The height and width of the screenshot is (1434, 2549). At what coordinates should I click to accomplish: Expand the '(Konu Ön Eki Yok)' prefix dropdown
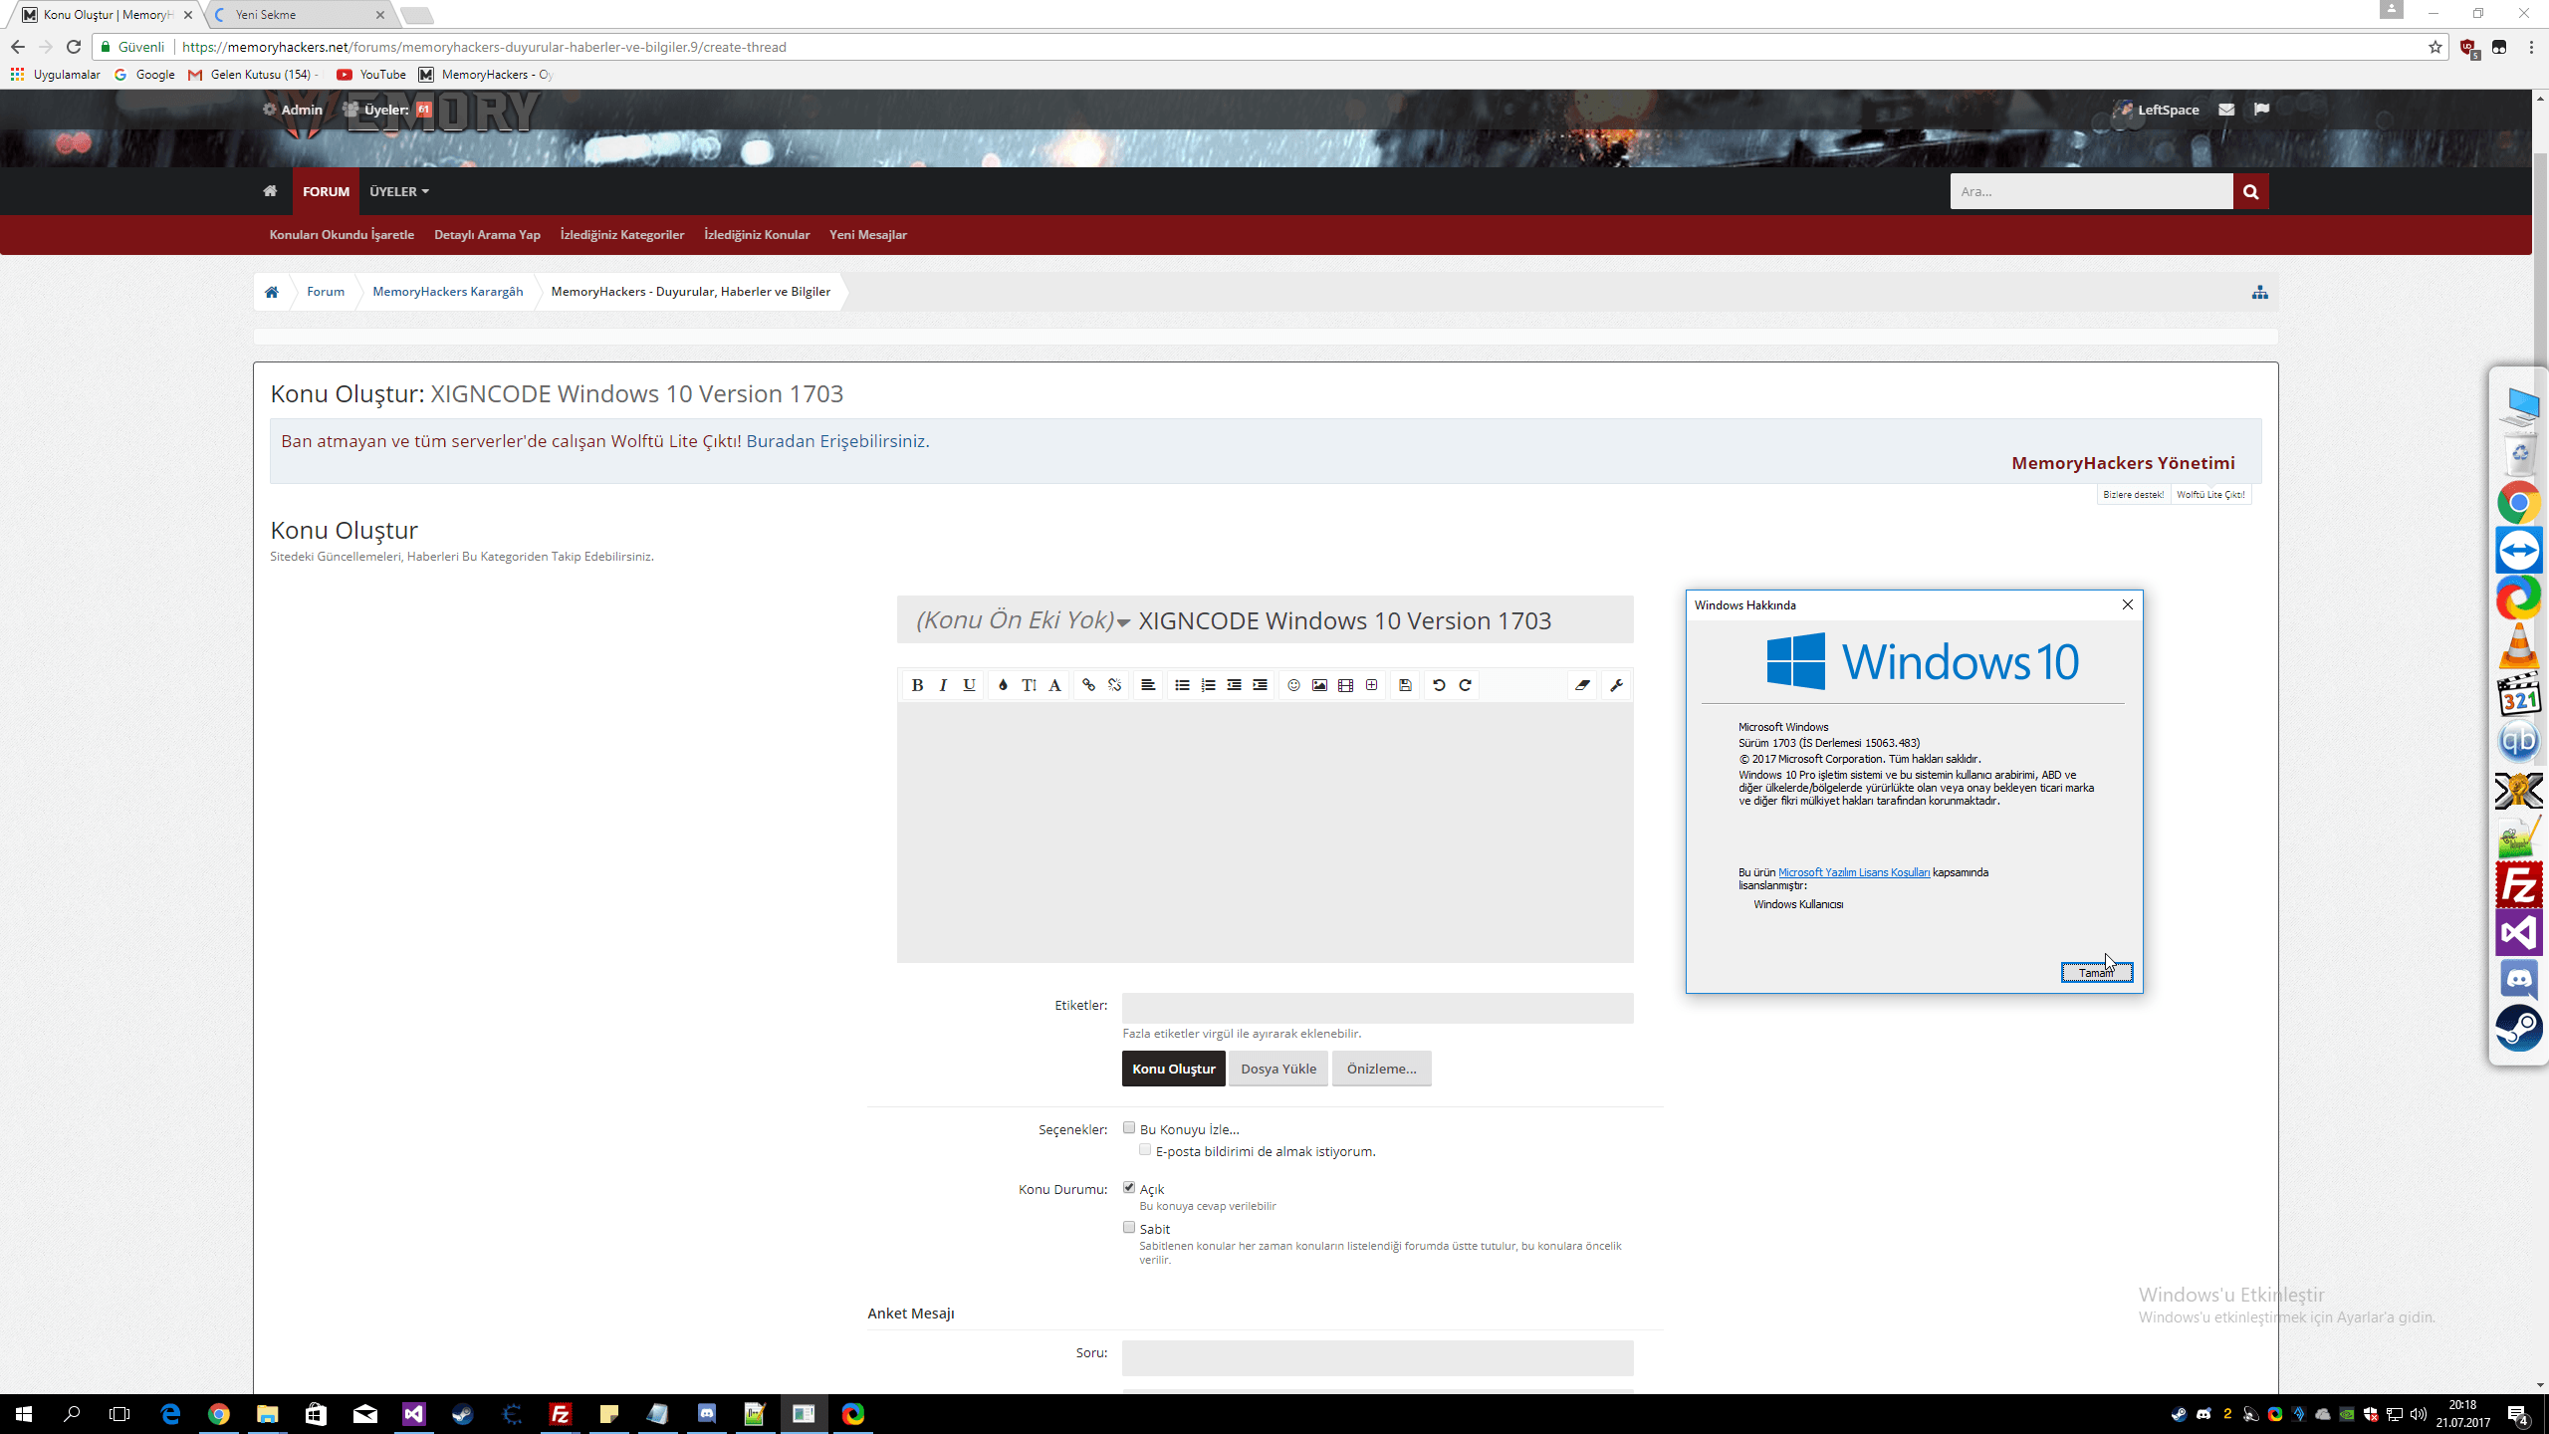(x=1023, y=620)
